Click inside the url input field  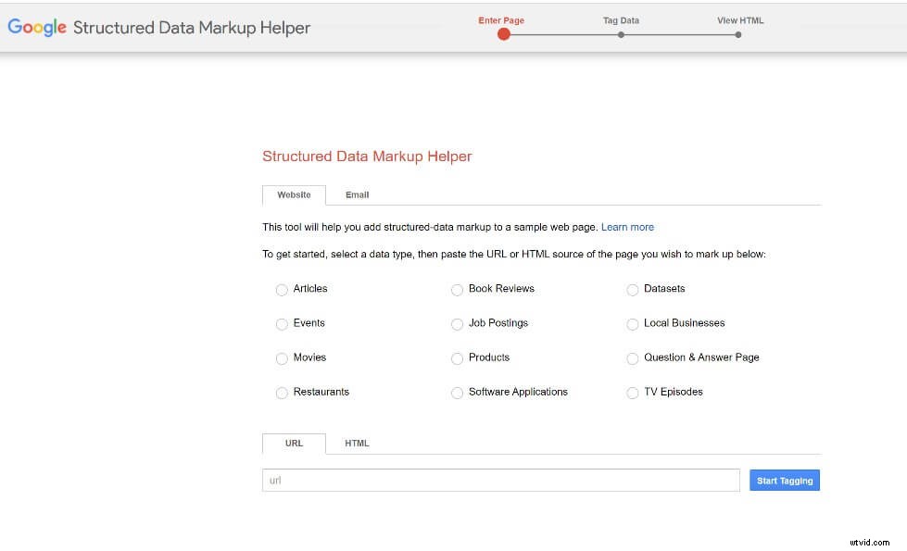[x=500, y=480]
